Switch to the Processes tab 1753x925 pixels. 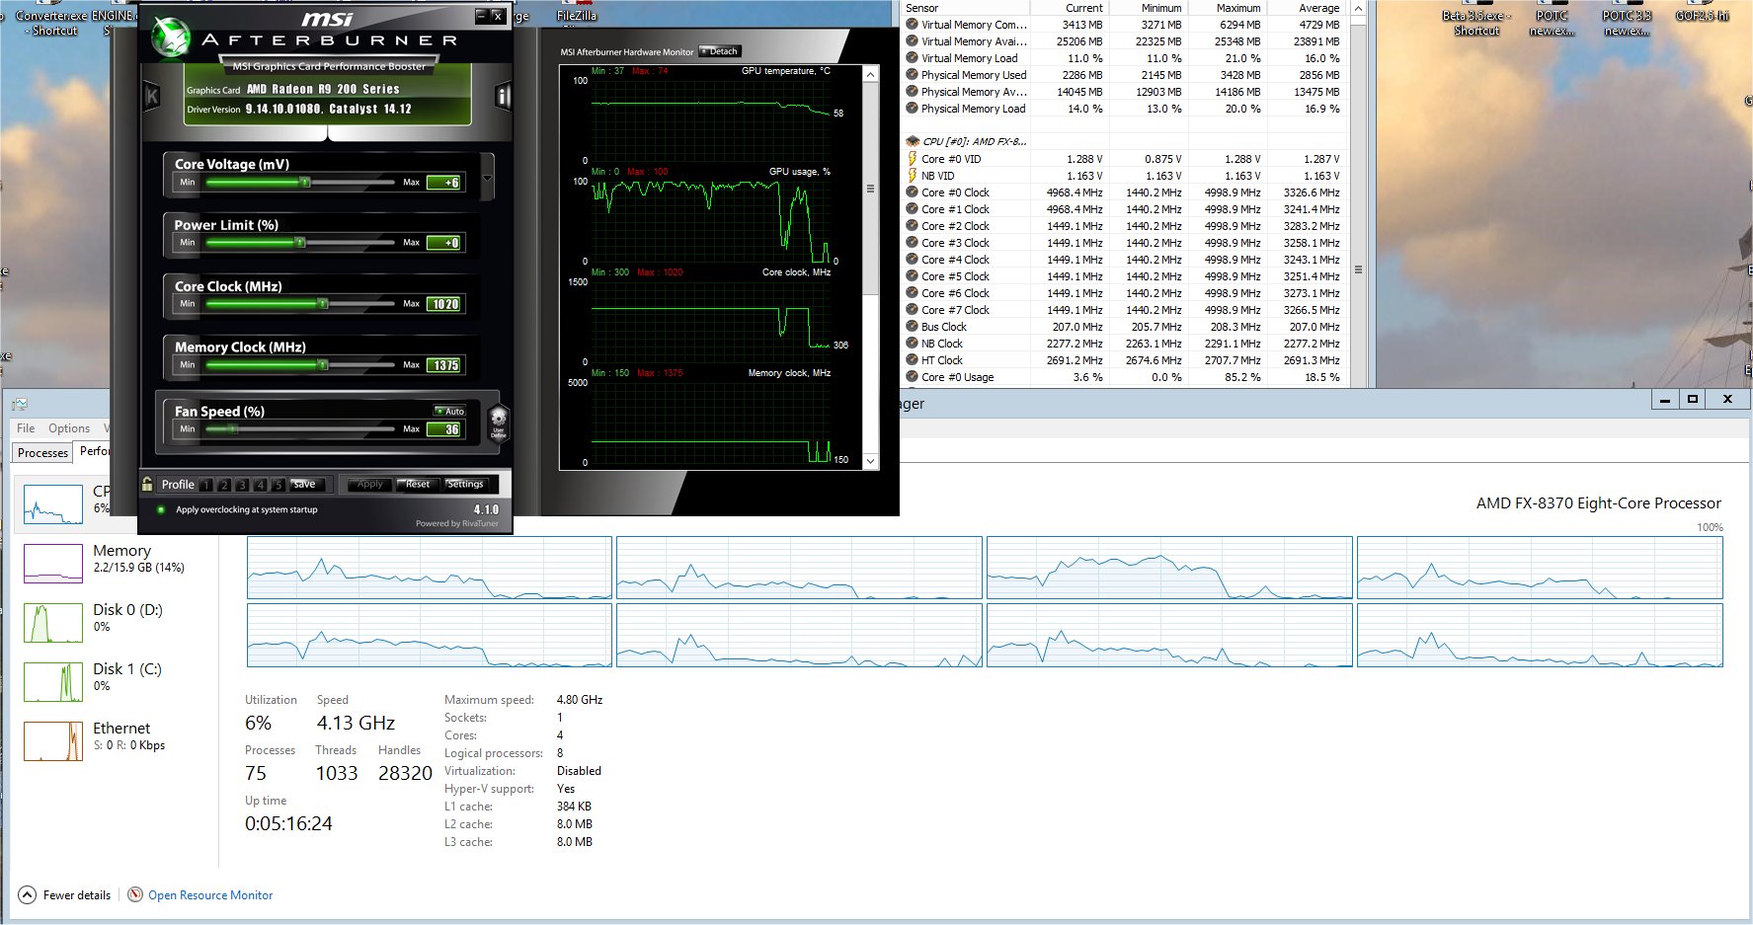43,453
